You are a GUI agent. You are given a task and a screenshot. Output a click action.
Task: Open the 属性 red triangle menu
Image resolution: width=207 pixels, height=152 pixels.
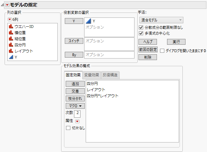click(77, 121)
